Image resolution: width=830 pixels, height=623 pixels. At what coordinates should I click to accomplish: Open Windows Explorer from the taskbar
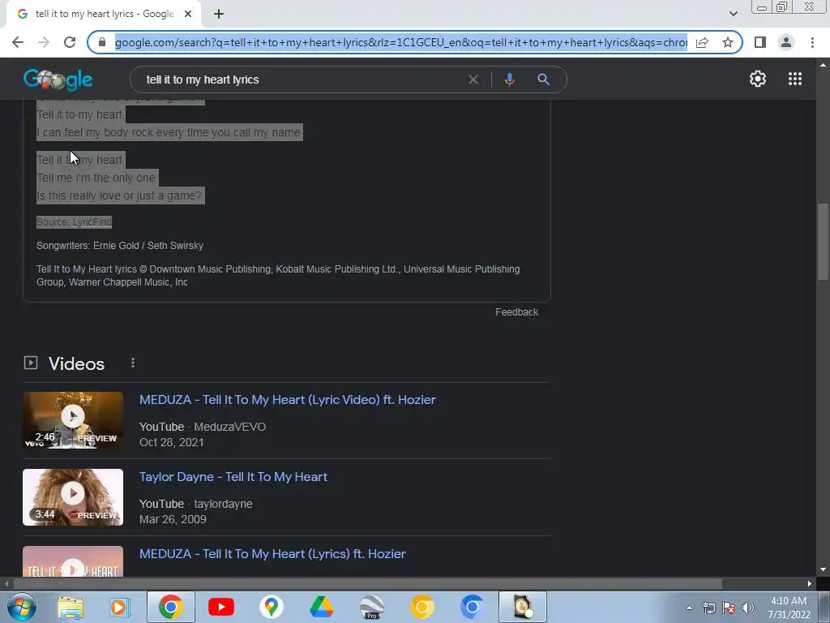tap(71, 607)
